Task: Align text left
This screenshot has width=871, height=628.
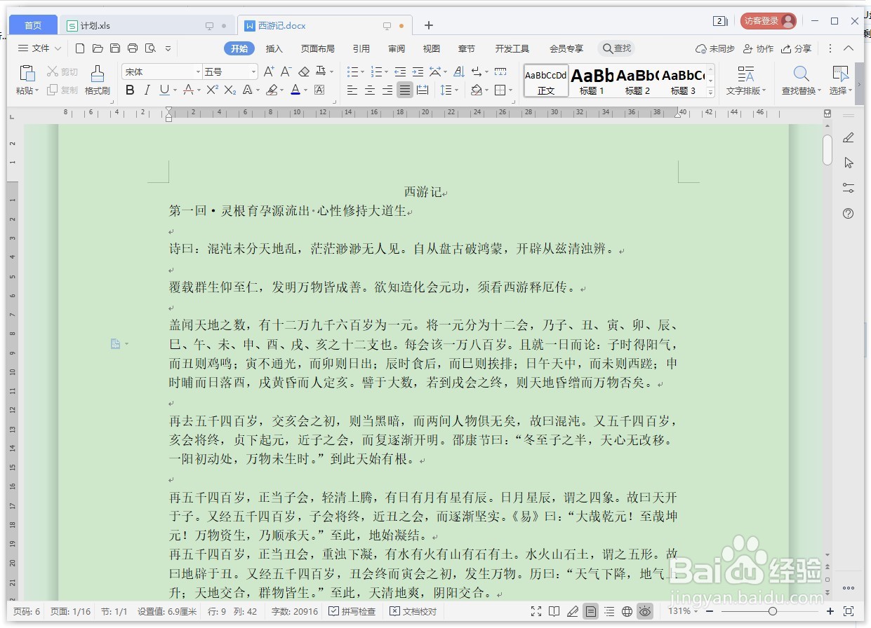Action: point(352,90)
